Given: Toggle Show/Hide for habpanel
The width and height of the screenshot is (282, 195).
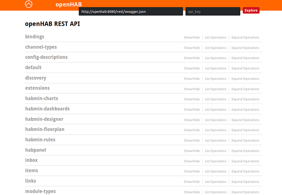Looking at the screenshot, I should coord(192,151).
